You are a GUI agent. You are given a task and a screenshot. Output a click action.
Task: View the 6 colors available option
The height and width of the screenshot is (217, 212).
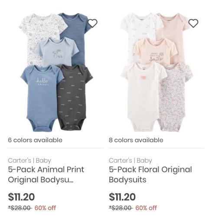click(35, 140)
